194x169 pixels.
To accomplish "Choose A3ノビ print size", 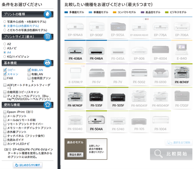I will (x=5, y=48).
